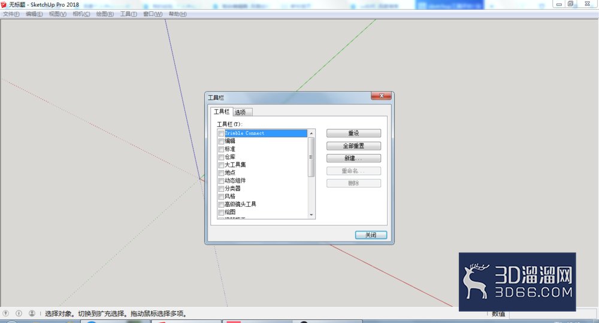Image resolution: width=599 pixels, height=323 pixels.
Task: Close the 工具栏 dialog with the red X
Action: [381, 96]
